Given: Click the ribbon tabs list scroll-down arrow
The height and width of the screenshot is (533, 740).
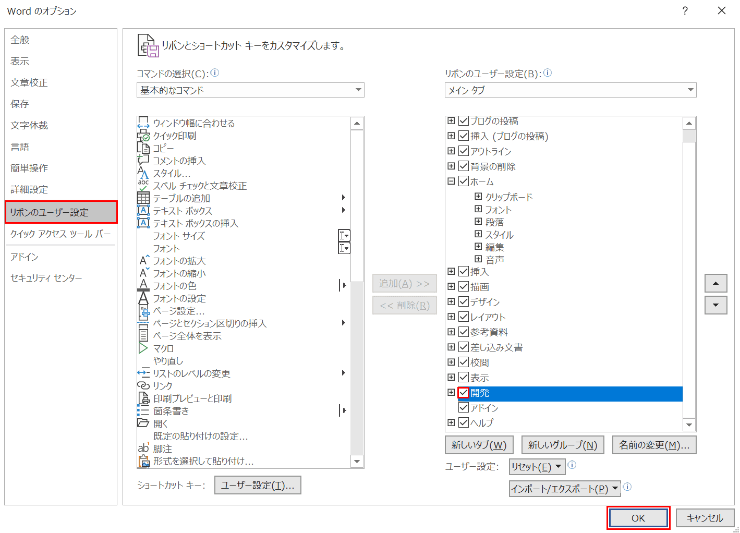Looking at the screenshot, I should point(689,425).
